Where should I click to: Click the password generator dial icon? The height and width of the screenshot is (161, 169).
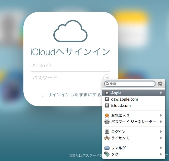107,122
